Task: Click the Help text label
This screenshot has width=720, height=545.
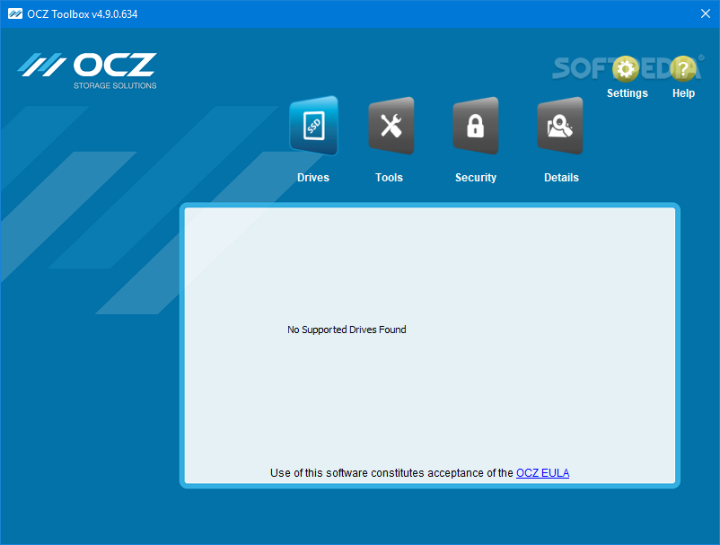Action: (683, 93)
